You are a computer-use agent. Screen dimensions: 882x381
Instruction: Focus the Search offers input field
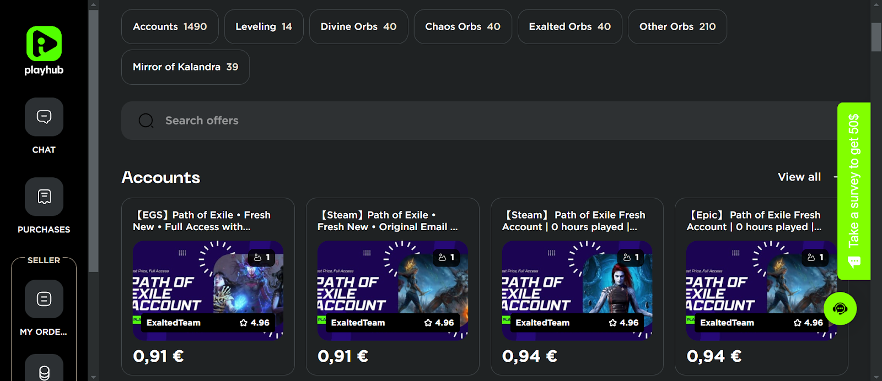point(485,121)
